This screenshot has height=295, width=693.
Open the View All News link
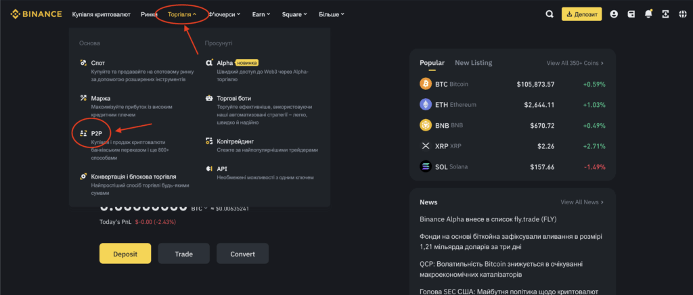click(x=581, y=202)
